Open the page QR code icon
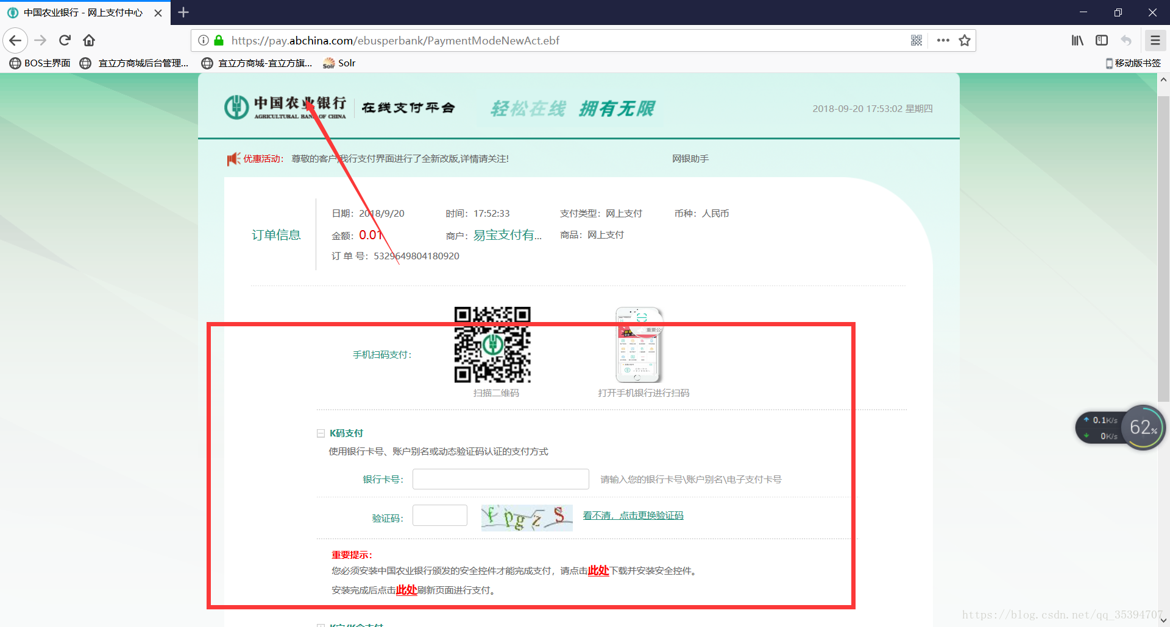This screenshot has width=1170, height=627. tap(916, 40)
